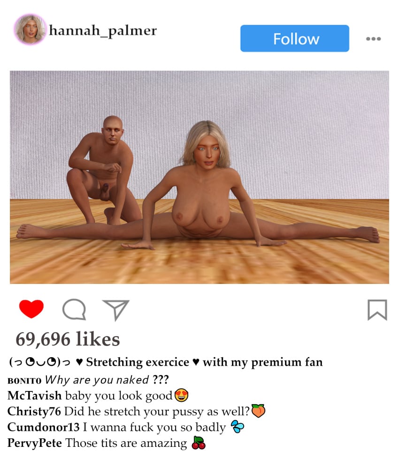Click the blue droplets emoji
Image resolution: width=399 pixels, height=452 pixels.
238,427
